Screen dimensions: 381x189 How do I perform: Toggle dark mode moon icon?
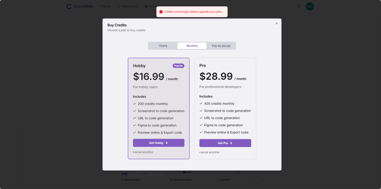tap(299, 7)
